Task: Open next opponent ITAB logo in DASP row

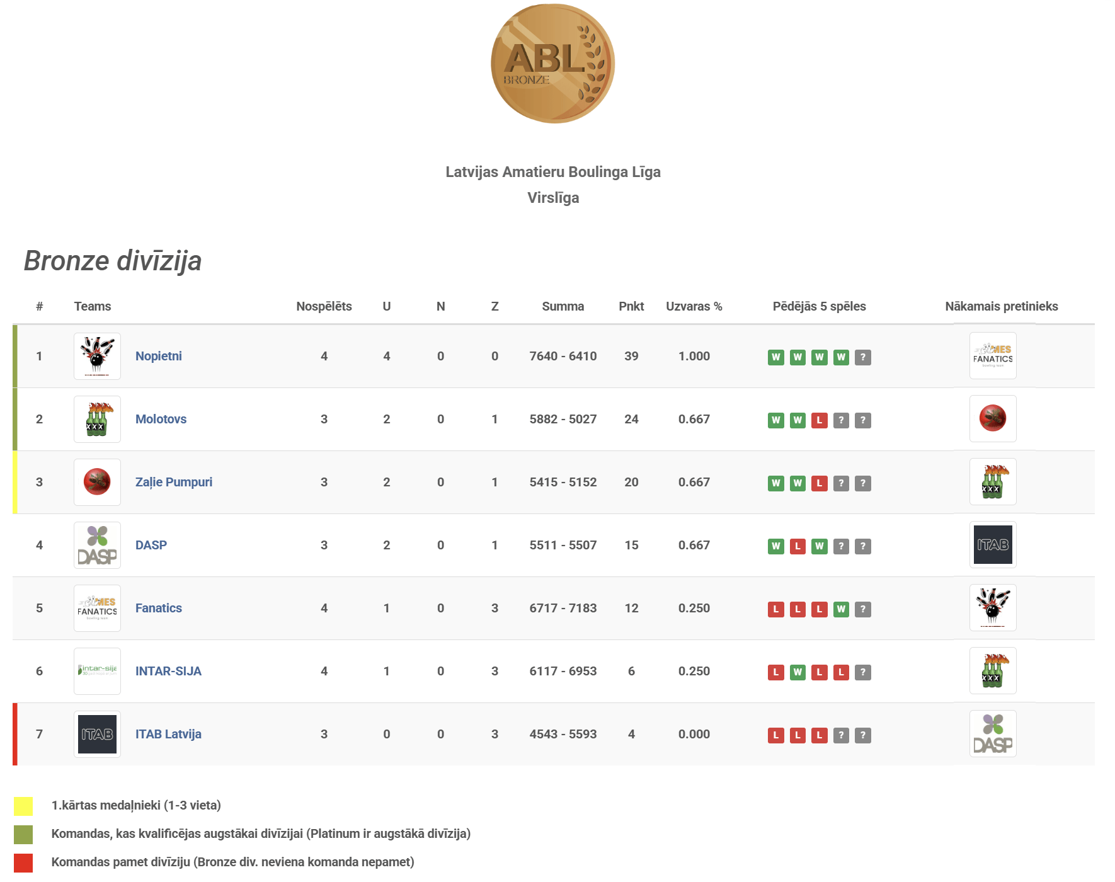Action: [993, 545]
